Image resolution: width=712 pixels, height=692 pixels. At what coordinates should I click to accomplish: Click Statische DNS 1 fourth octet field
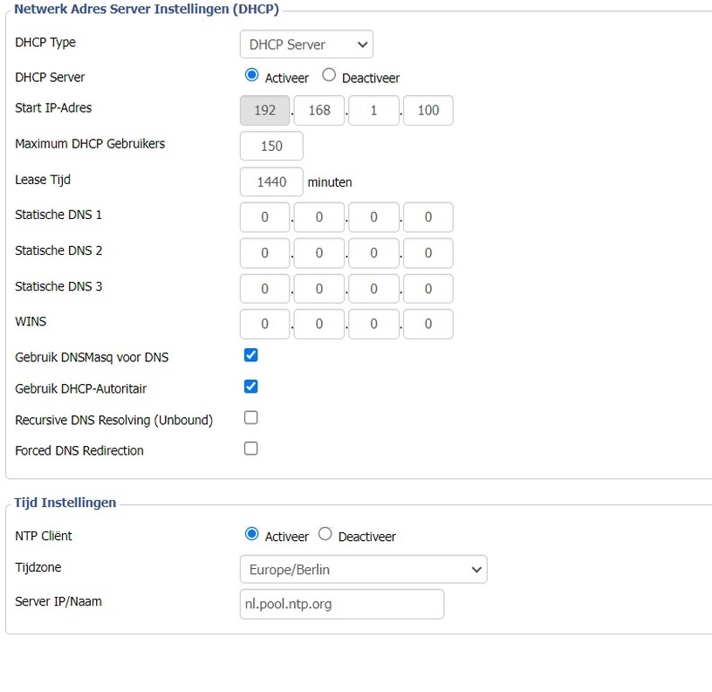coord(428,217)
